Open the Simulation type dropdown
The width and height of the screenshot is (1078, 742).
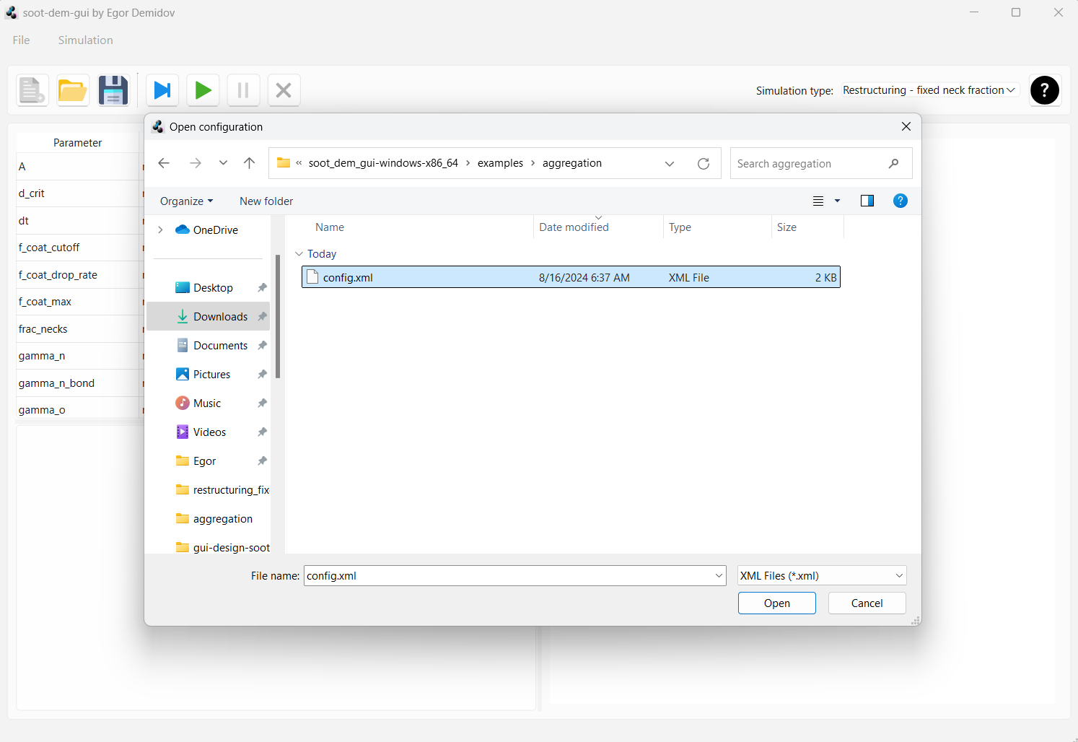[x=929, y=90]
